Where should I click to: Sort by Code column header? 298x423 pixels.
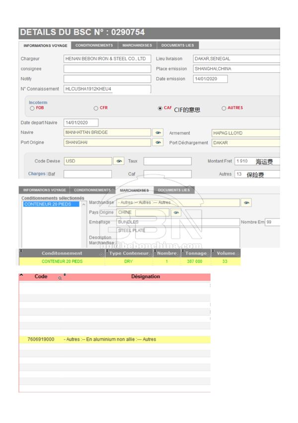(x=41, y=277)
